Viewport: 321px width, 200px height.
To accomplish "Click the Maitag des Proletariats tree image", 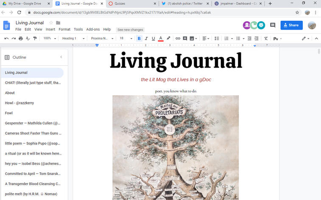I will click(x=176, y=147).
